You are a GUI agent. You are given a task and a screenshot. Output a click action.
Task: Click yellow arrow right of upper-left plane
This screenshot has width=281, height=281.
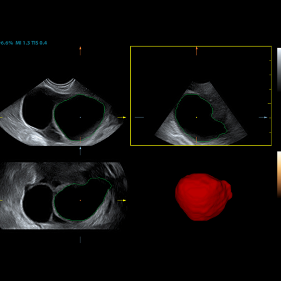click(x=122, y=117)
